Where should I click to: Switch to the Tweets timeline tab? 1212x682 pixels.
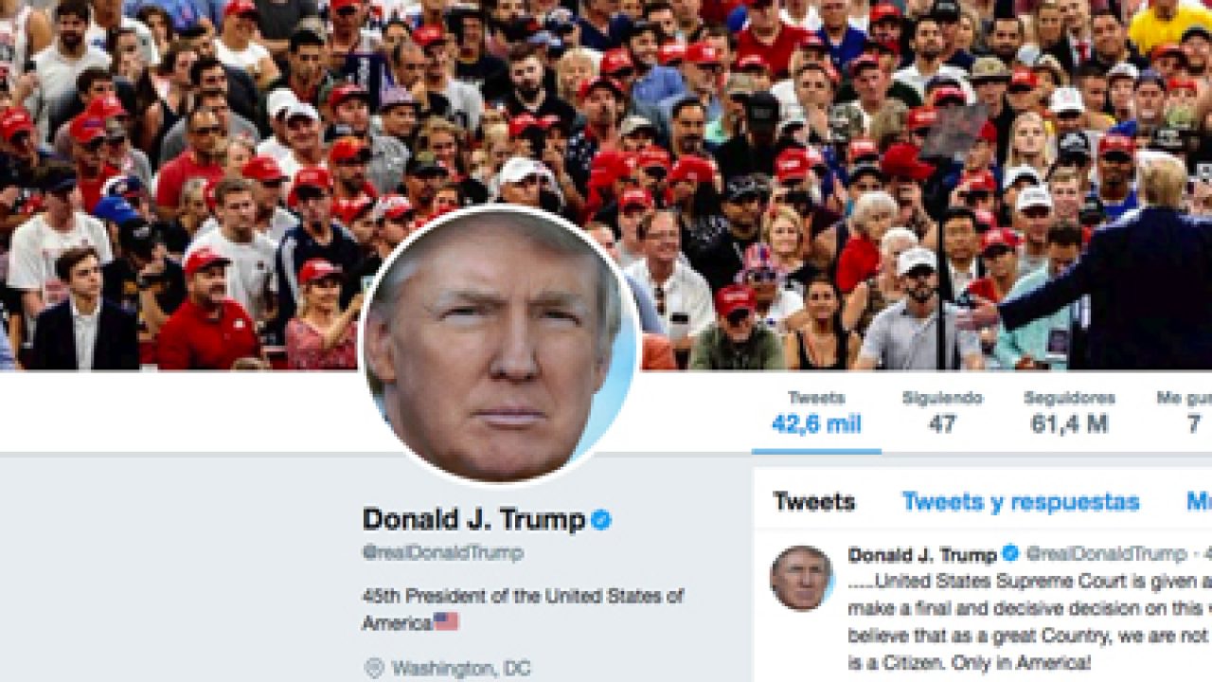coord(814,501)
